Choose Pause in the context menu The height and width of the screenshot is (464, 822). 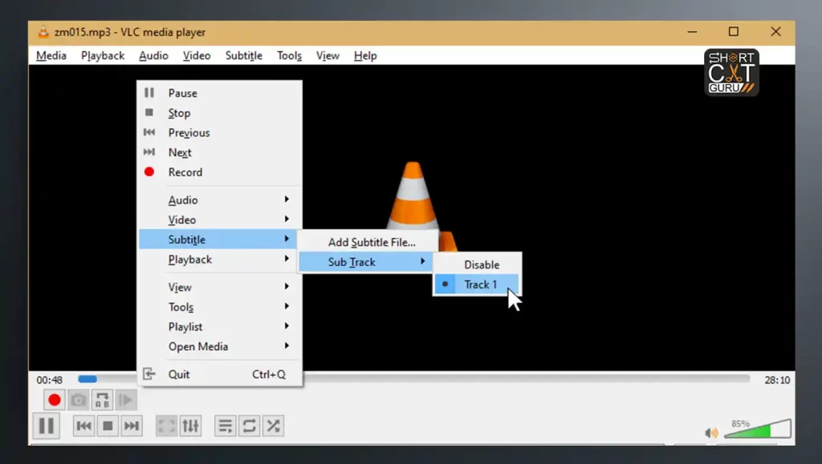(220, 93)
